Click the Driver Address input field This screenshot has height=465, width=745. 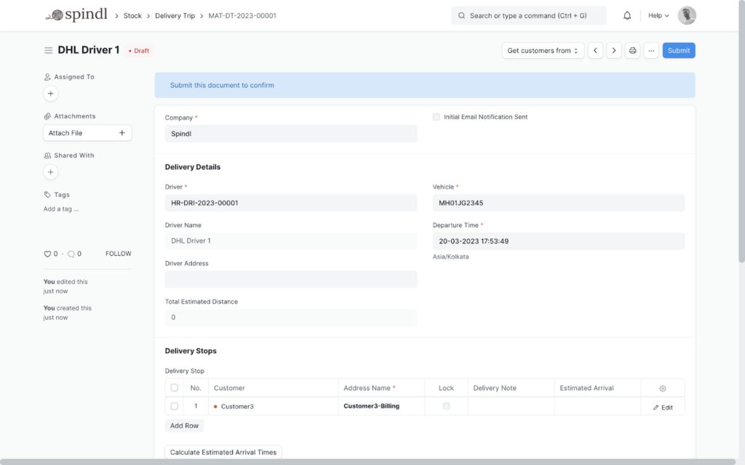pos(290,279)
